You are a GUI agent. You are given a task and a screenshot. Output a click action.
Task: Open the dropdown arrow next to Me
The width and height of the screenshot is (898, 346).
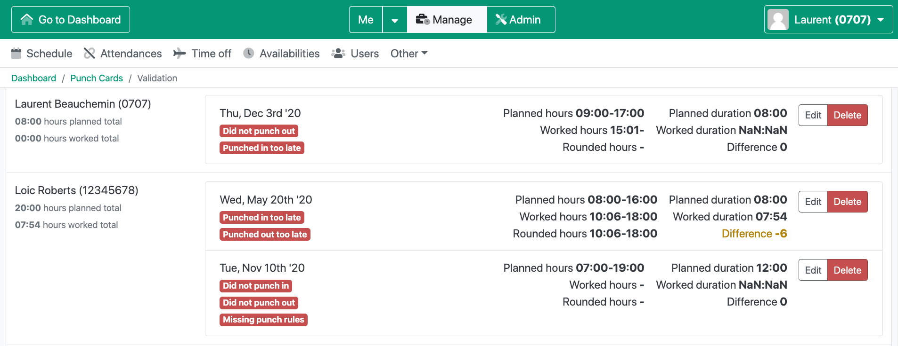click(x=395, y=20)
